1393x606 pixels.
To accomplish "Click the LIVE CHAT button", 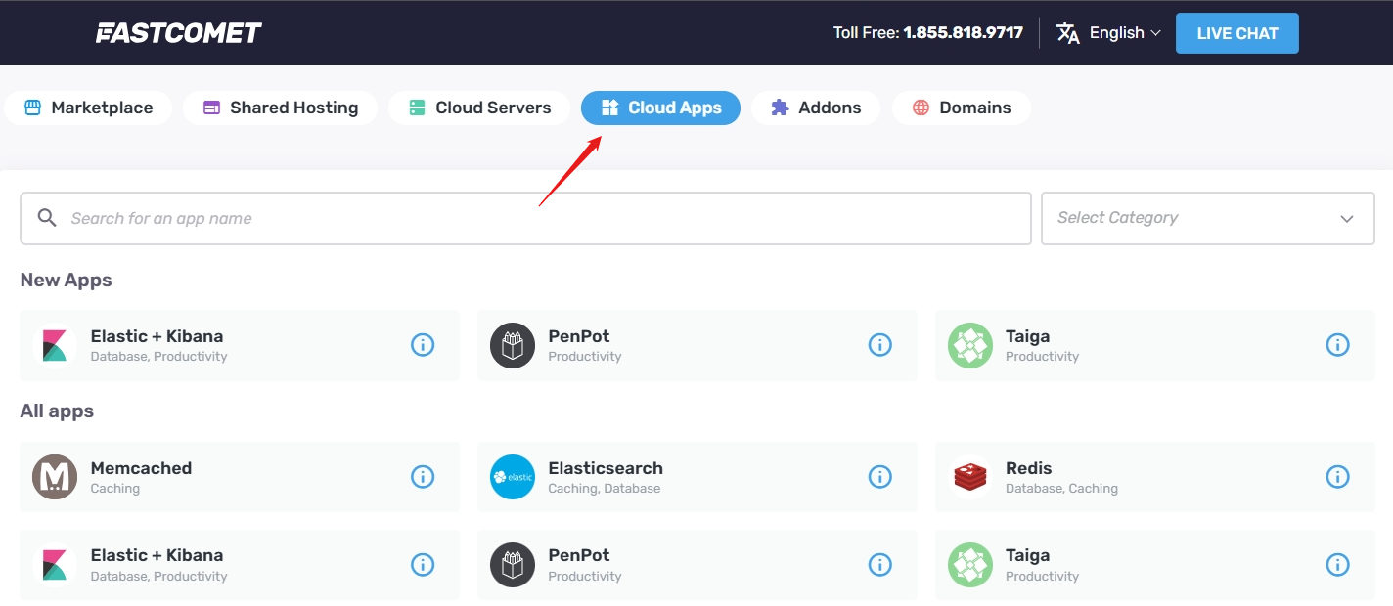I will [1237, 33].
